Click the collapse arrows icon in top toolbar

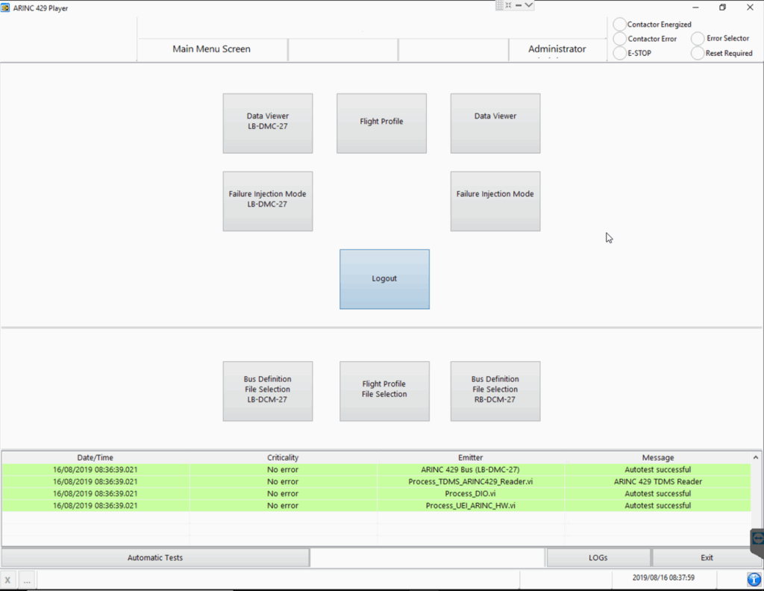509,5
